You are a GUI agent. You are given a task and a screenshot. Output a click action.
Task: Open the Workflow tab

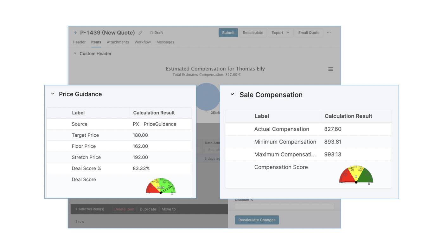click(x=143, y=42)
